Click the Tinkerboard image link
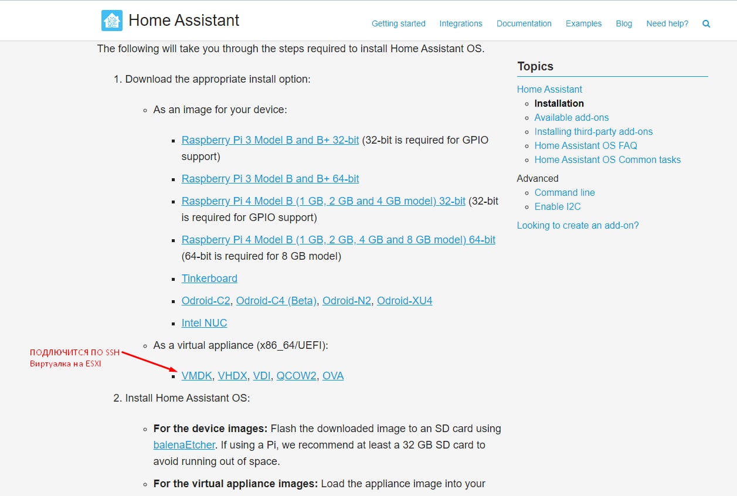Viewport: 737px width, 496px height. (209, 278)
